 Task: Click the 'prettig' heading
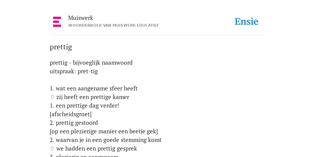coord(61,47)
